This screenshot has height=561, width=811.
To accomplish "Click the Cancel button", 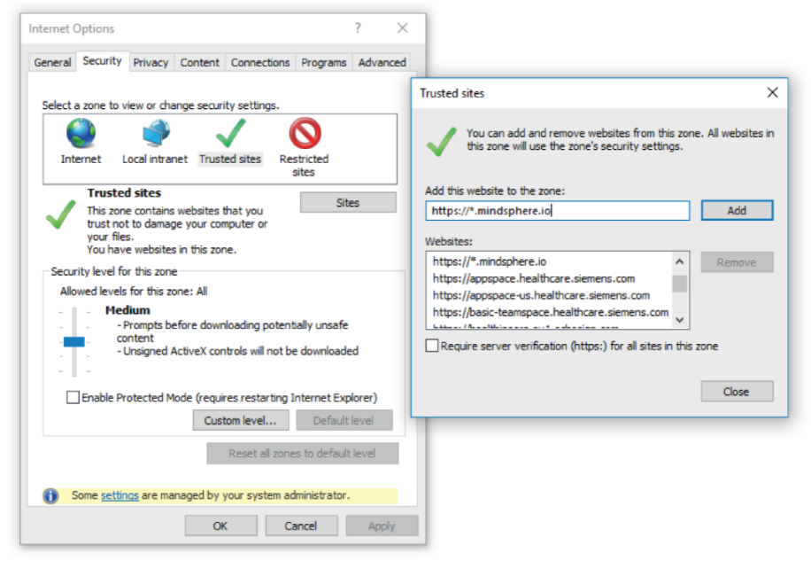I will (301, 526).
